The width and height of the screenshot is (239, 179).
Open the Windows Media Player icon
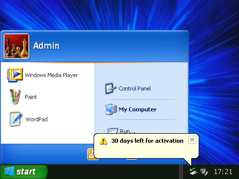coord(15,75)
